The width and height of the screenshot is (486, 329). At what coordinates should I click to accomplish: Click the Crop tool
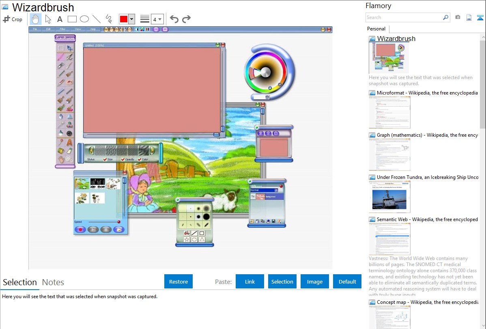click(13, 19)
